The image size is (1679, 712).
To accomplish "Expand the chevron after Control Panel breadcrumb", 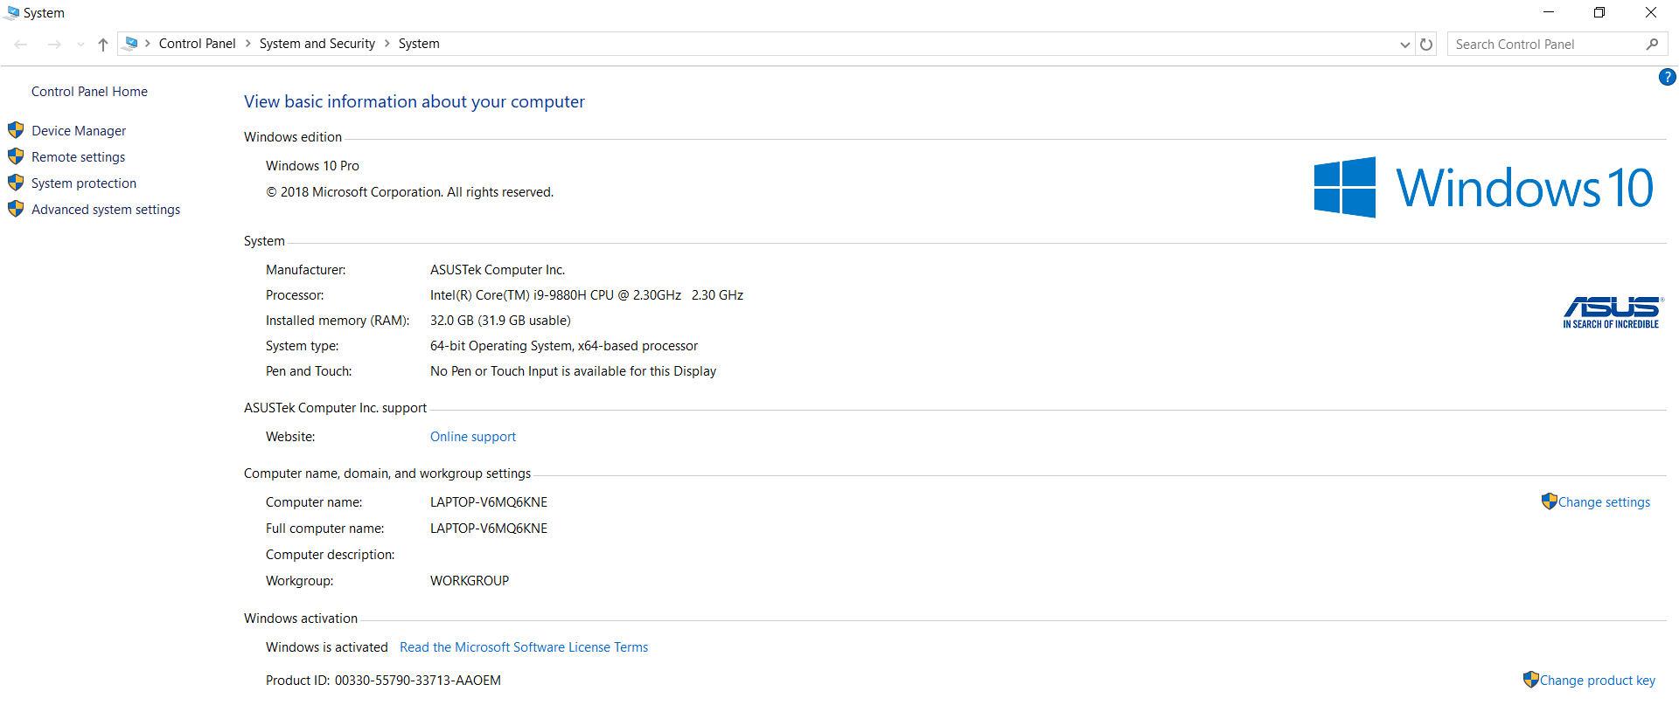I will tap(248, 44).
